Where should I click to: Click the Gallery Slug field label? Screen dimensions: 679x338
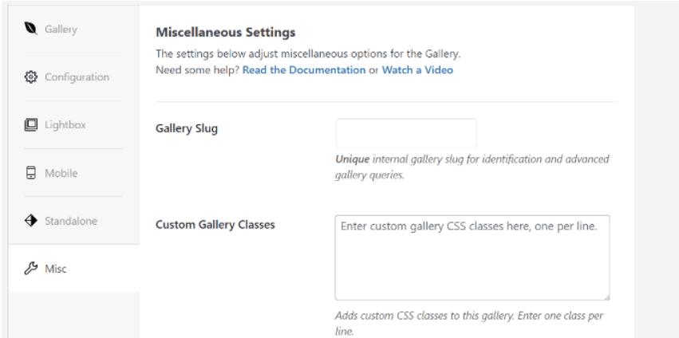click(x=186, y=129)
